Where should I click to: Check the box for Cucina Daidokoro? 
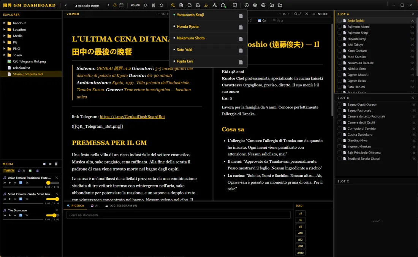point(340,135)
